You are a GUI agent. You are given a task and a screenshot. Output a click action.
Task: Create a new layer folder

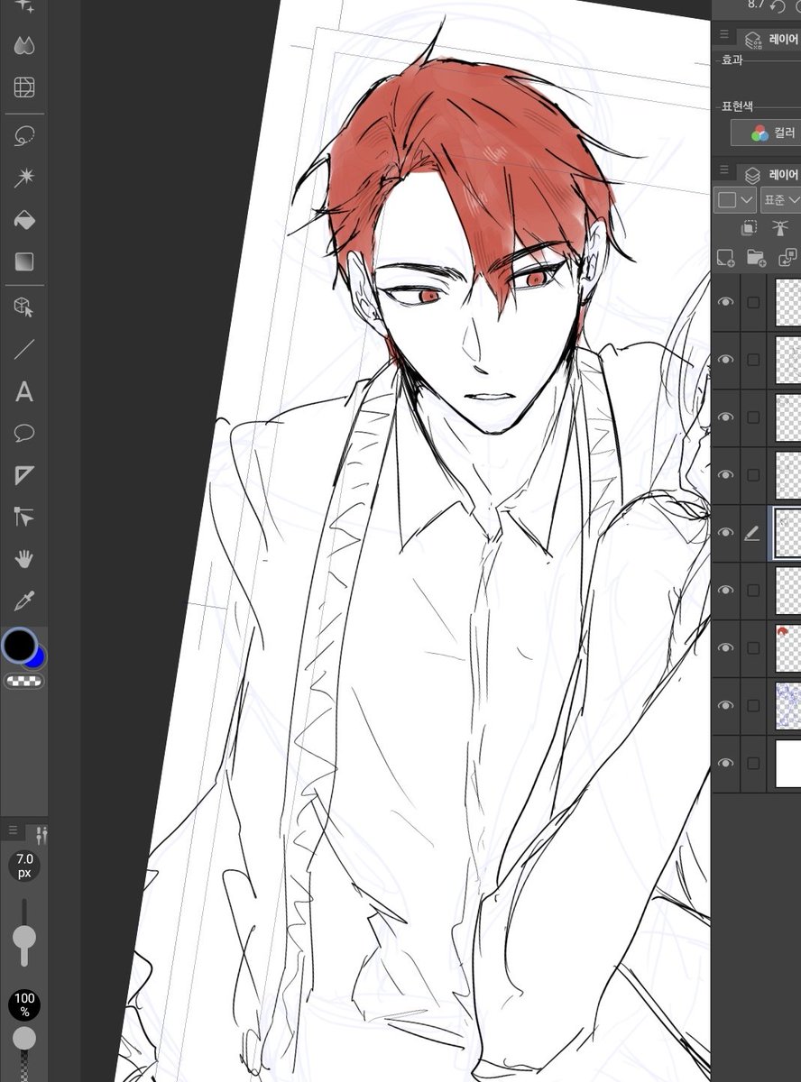756,259
